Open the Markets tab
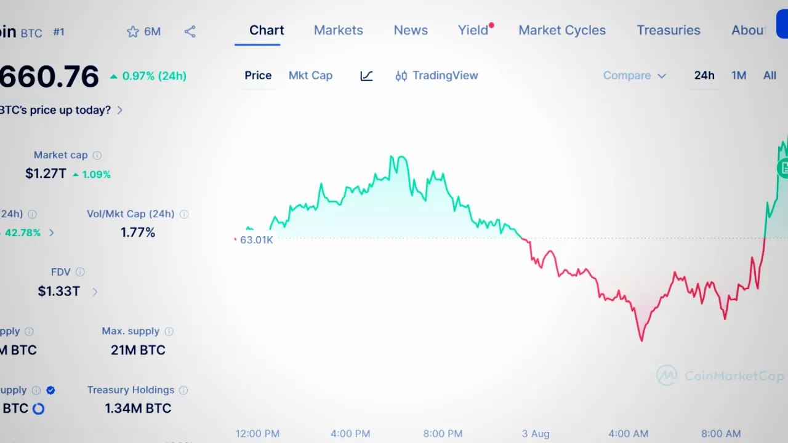 [x=339, y=30]
